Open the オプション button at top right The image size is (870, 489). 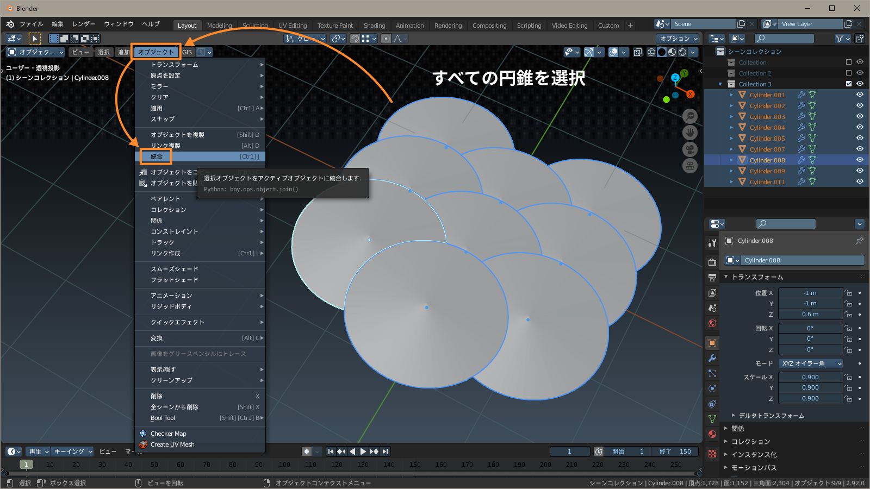[x=677, y=38]
